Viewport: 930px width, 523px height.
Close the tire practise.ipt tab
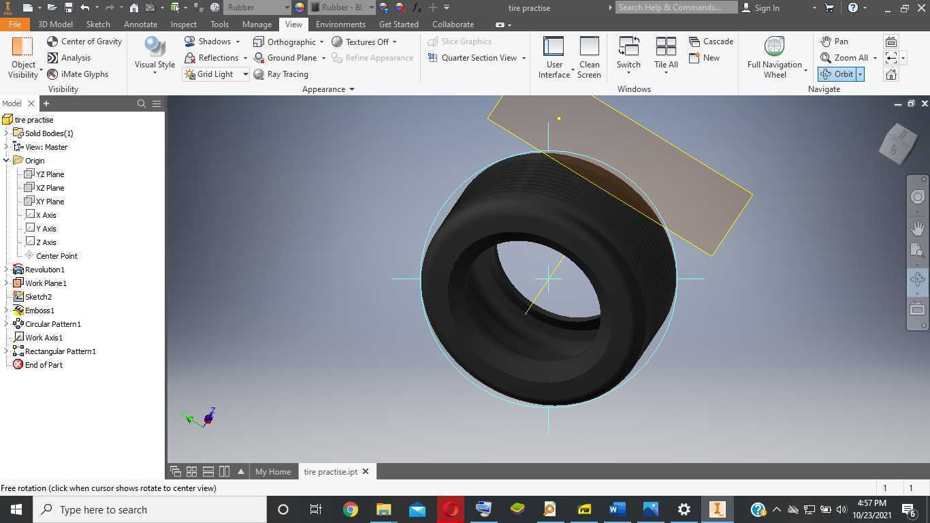click(366, 471)
